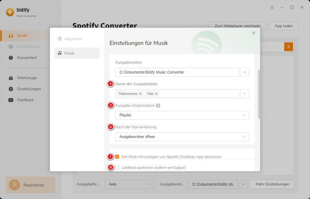This screenshot has height=199, width=310.
Task: Click the music note icon in settings
Action: click(x=60, y=53)
